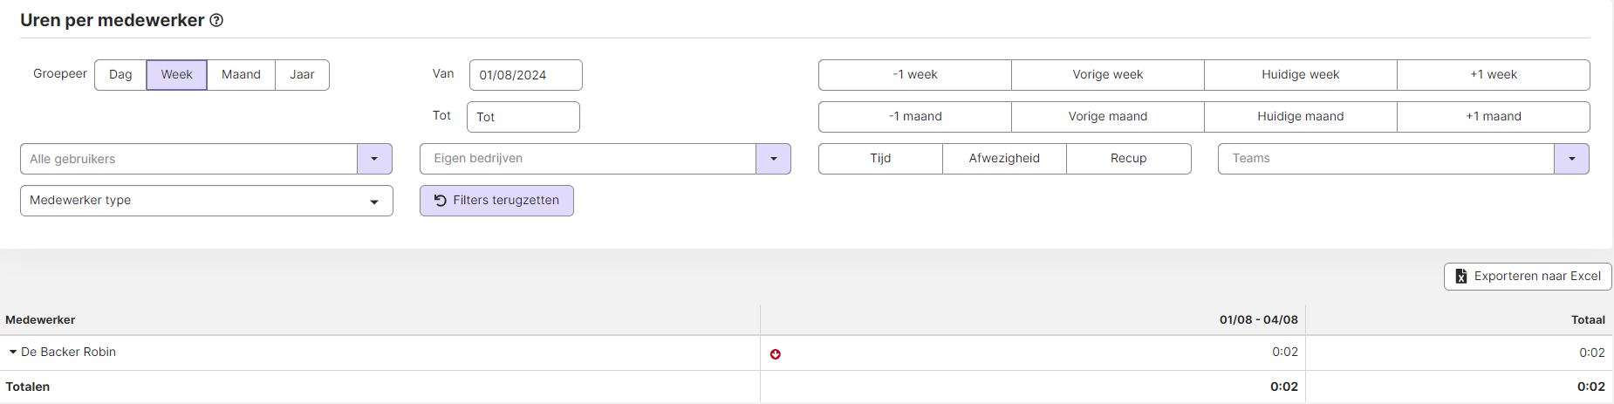Screen dimensions: 1614x404
Task: Click the help question mark icon beside title
Action: (216, 21)
